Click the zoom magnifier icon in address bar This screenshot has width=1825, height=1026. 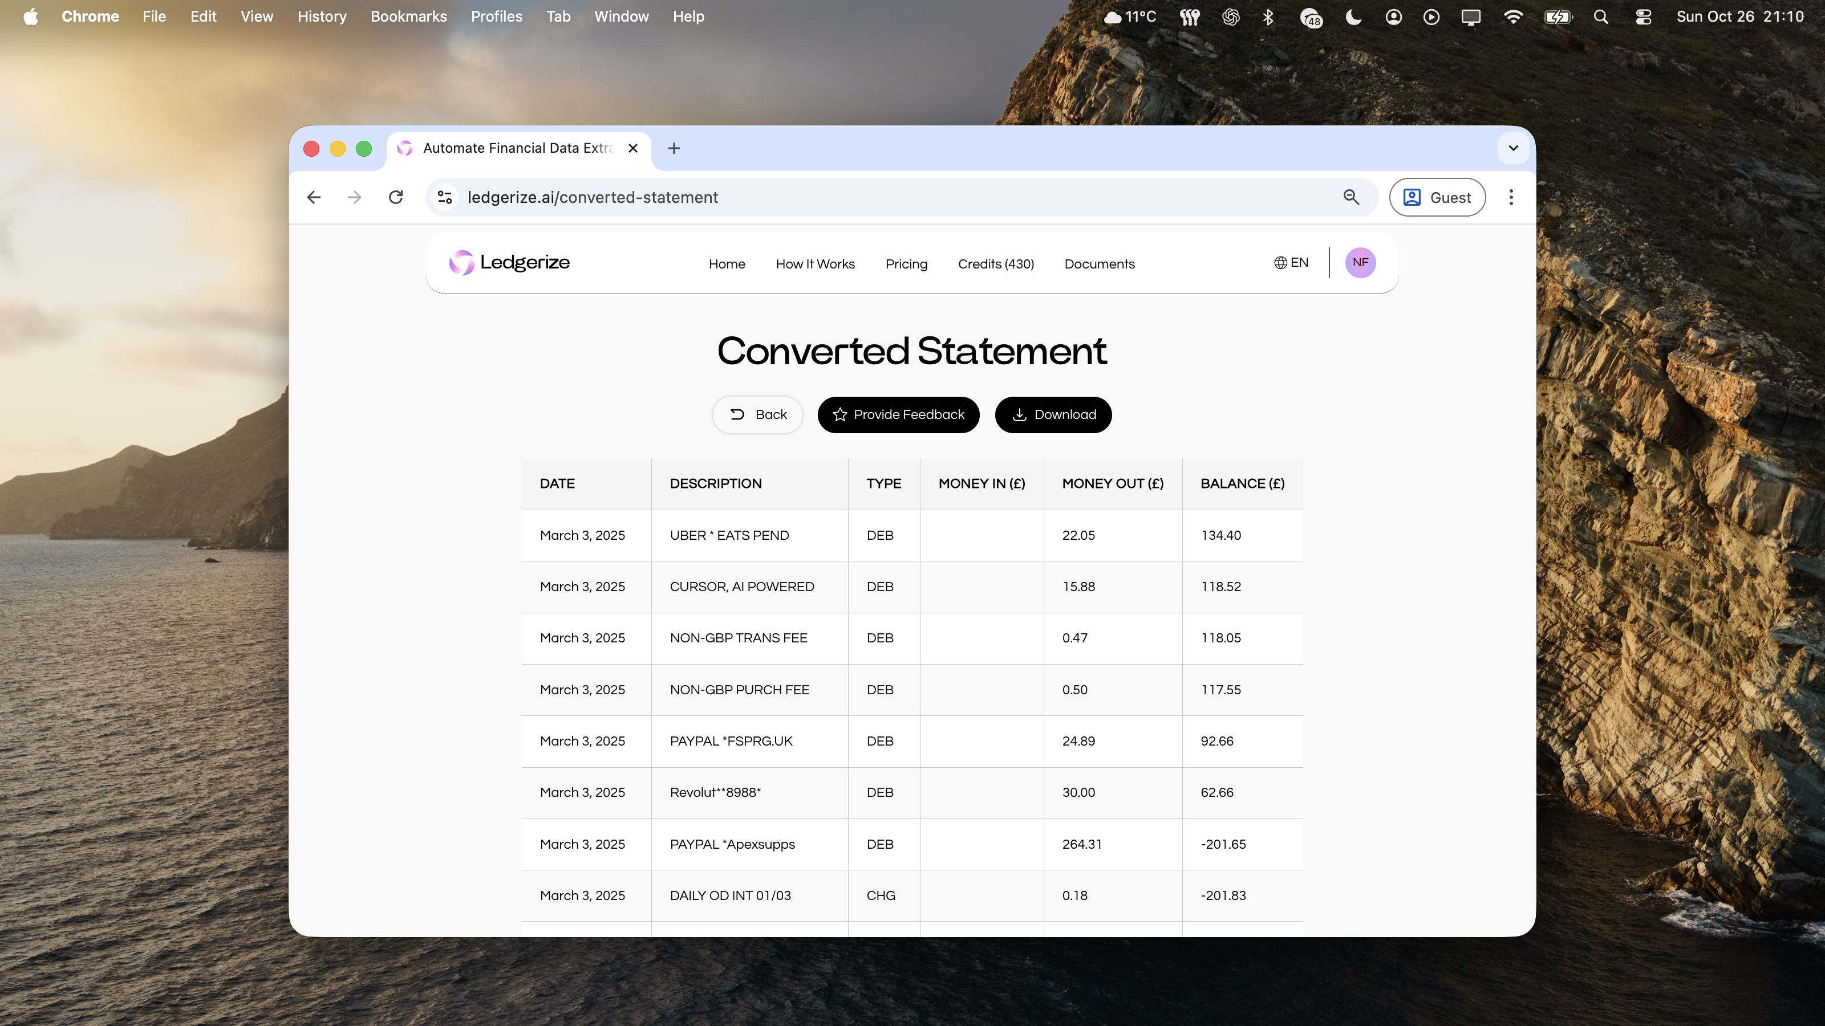point(1351,198)
